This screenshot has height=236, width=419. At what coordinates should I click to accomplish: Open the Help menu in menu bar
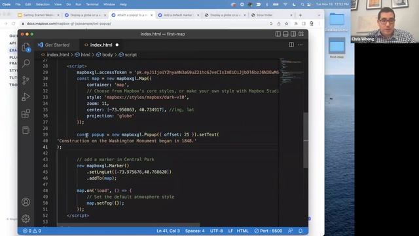point(123,5)
